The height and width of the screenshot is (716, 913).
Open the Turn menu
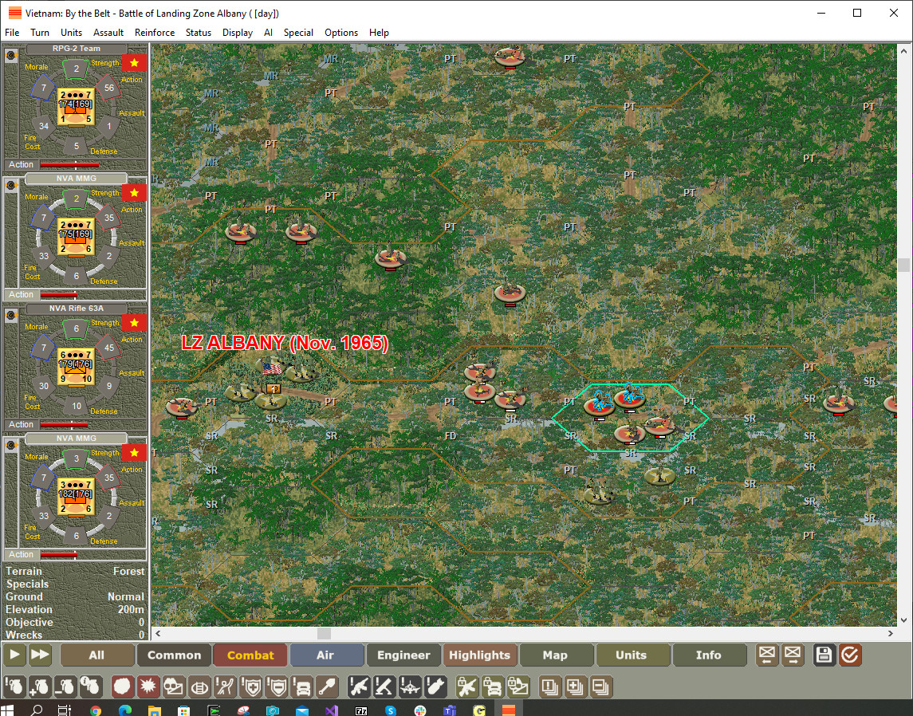[40, 33]
